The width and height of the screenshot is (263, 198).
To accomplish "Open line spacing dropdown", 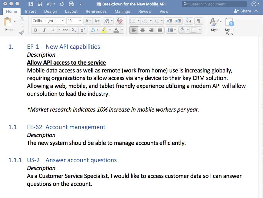I will (171, 30).
